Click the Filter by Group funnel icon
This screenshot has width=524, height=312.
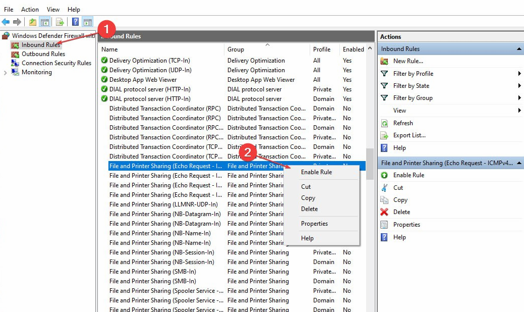point(384,97)
